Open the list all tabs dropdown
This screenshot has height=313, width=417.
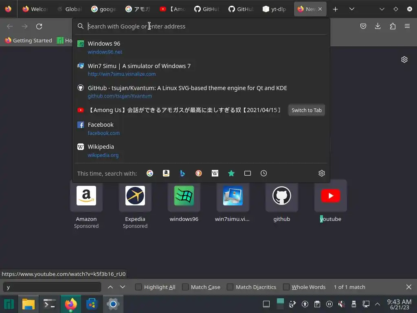tap(351, 9)
